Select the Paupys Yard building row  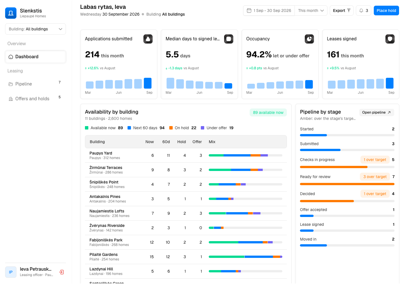tap(186, 155)
